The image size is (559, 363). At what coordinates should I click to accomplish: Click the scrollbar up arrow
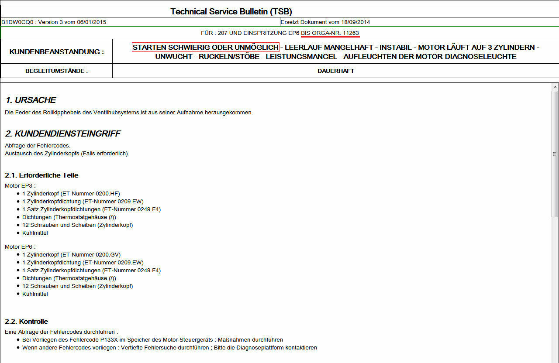[x=555, y=87]
